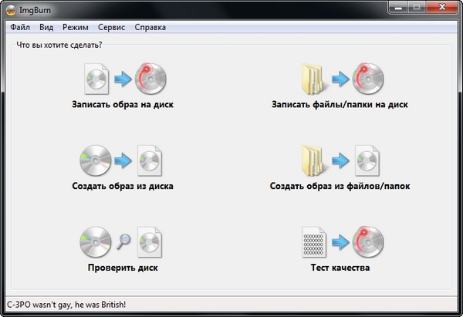Click the burning disc icon above 'Записать образ на диск'
The width and height of the screenshot is (463, 317).
pos(150,79)
